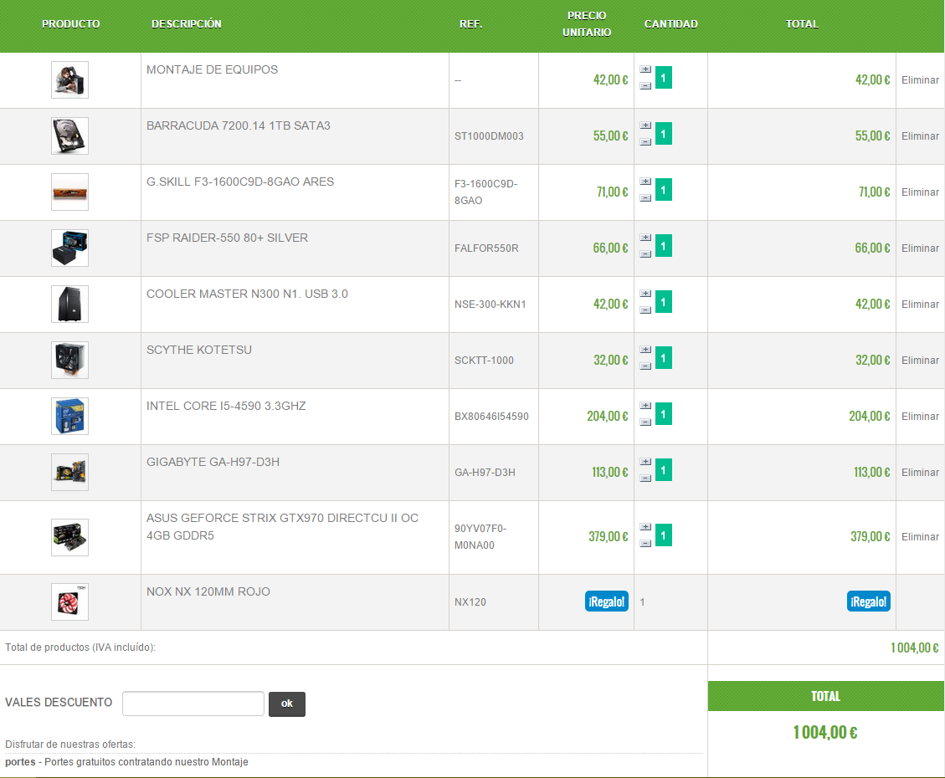Open Intel Core i5 processor thumbnail
The height and width of the screenshot is (778, 945).
click(70, 416)
